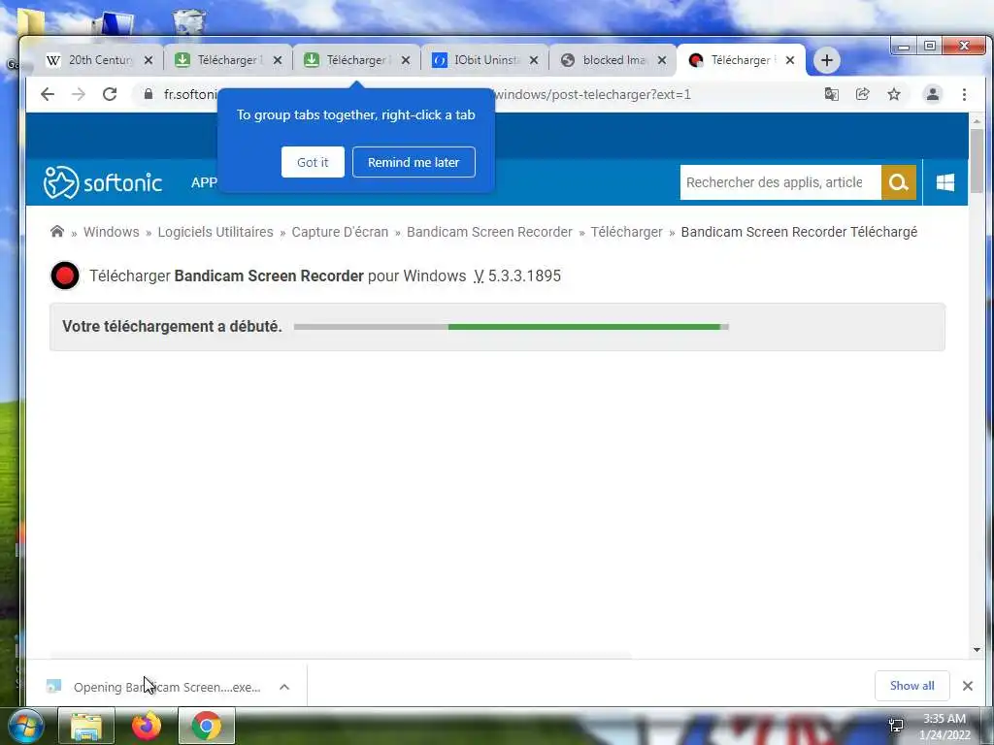Click the scrollbar down arrow
994x745 pixels.
tap(977, 649)
